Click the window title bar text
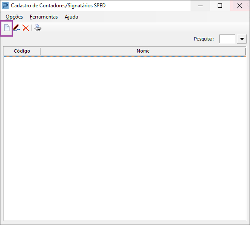The image size is (250, 225). (58, 6)
